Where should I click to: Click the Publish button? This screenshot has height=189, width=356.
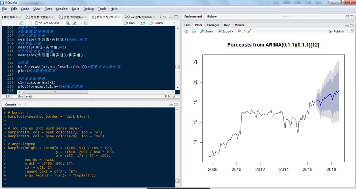pos(336,31)
